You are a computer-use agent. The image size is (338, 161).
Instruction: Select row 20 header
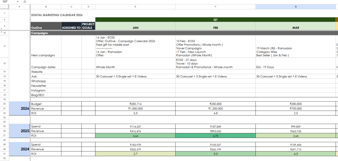4,104
